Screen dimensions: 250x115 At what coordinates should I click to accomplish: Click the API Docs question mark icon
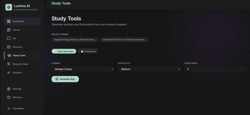coord(9,97)
